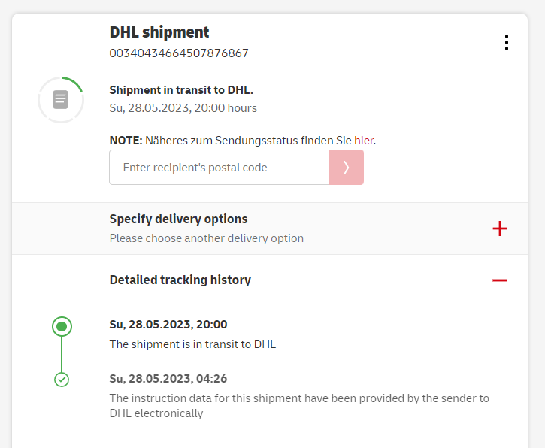Click 'Please choose another delivery option' text
The width and height of the screenshot is (545, 448).
[207, 238]
